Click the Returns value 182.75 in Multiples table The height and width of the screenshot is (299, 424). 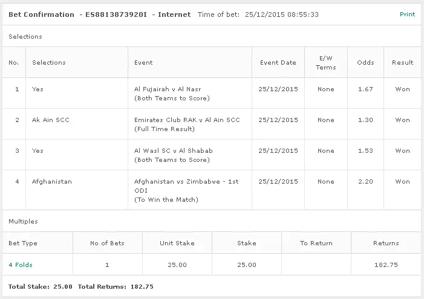pyautogui.click(x=386, y=265)
